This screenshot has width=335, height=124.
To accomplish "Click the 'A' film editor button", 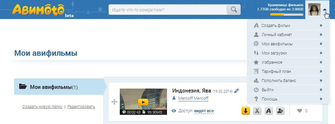I will 269,111.
